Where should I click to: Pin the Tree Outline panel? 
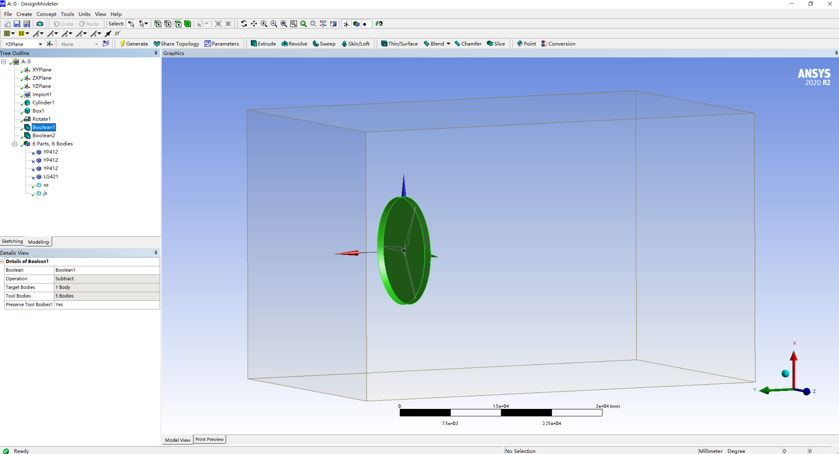[156, 53]
